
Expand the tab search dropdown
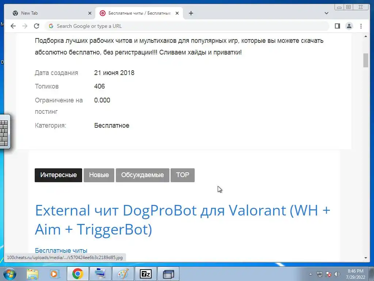point(327,13)
